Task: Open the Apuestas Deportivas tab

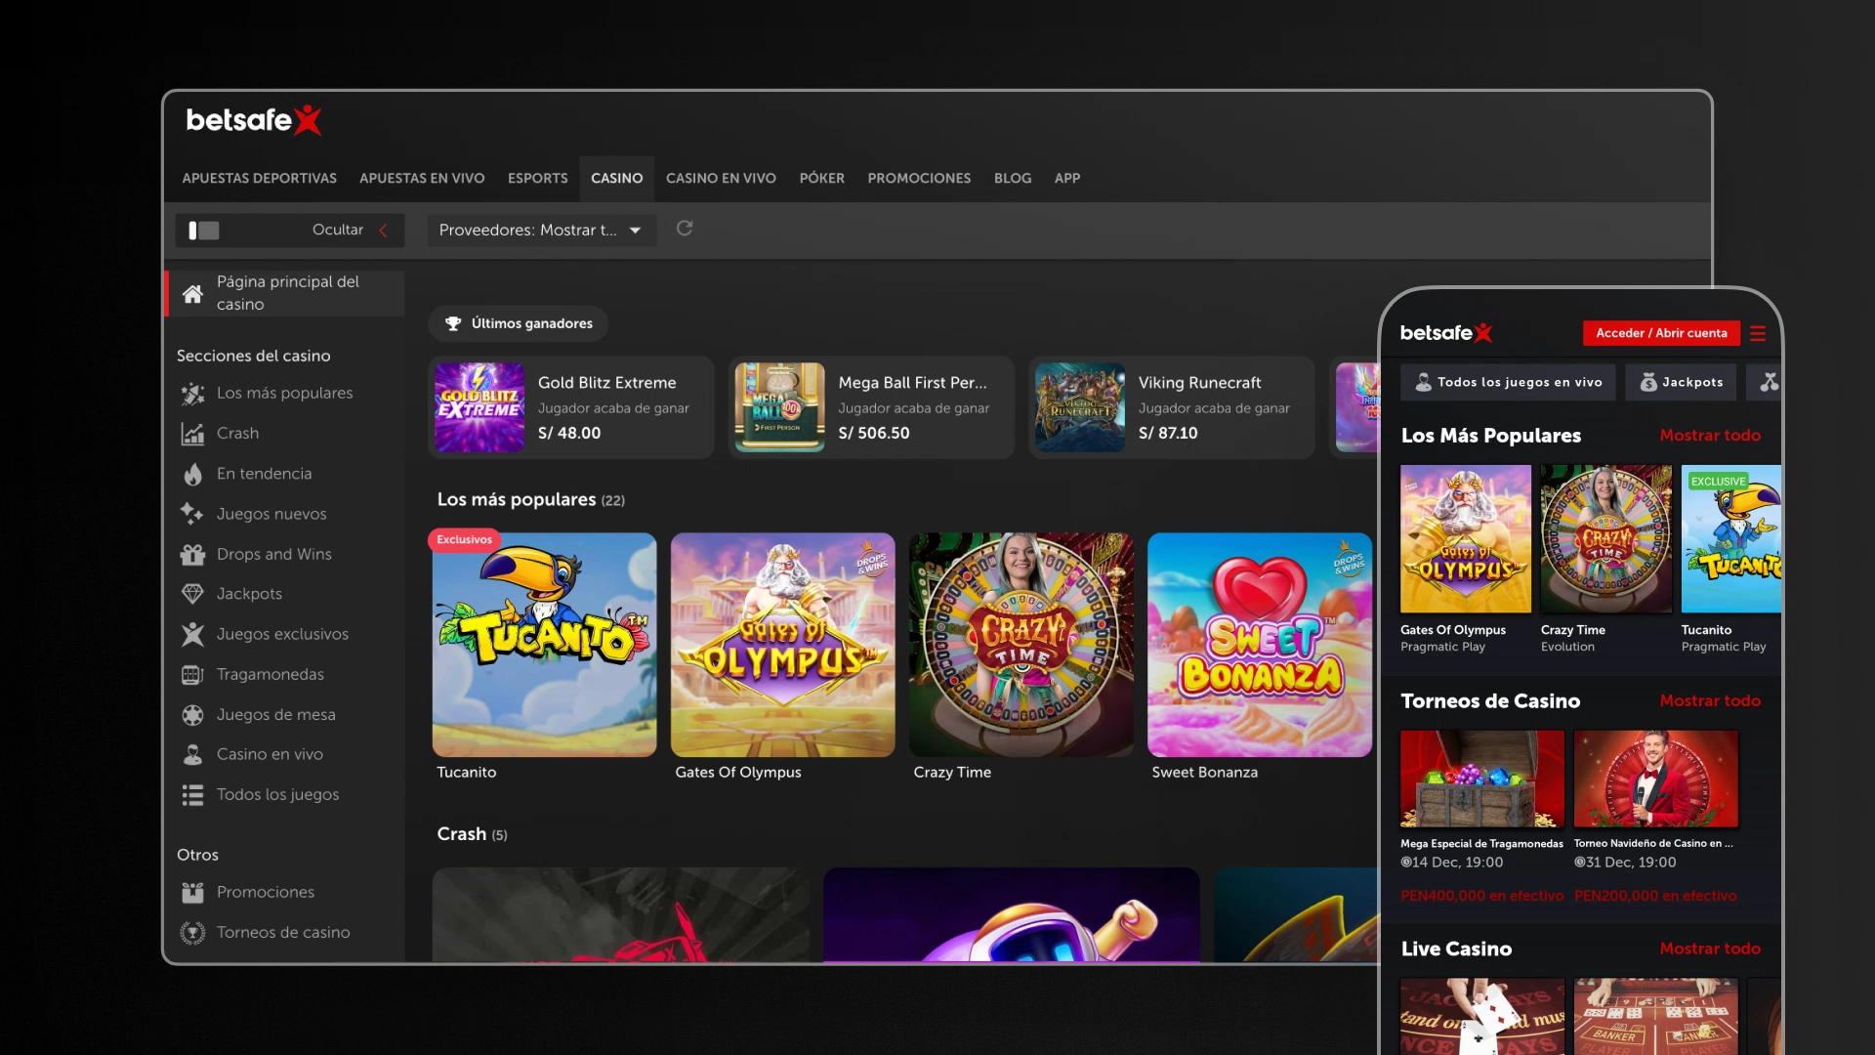Action: 259,178
